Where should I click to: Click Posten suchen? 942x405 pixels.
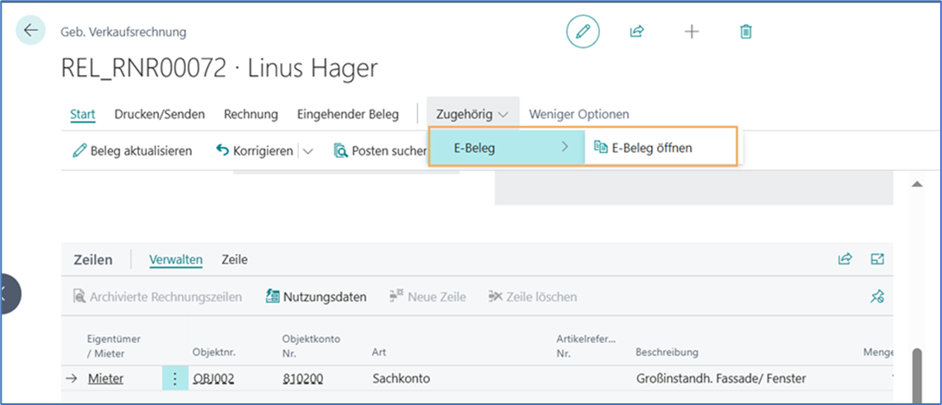pos(380,151)
